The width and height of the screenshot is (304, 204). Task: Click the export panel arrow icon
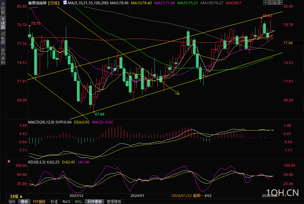(x=280, y=2)
